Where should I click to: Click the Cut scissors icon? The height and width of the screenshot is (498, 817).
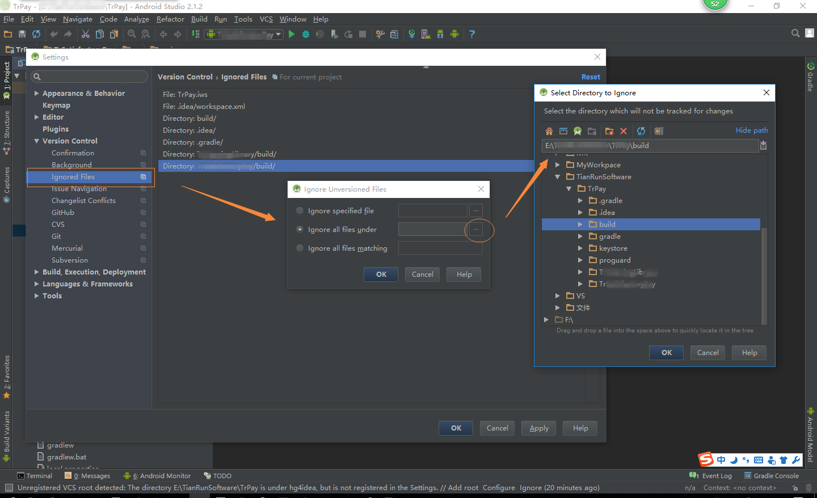[86, 34]
